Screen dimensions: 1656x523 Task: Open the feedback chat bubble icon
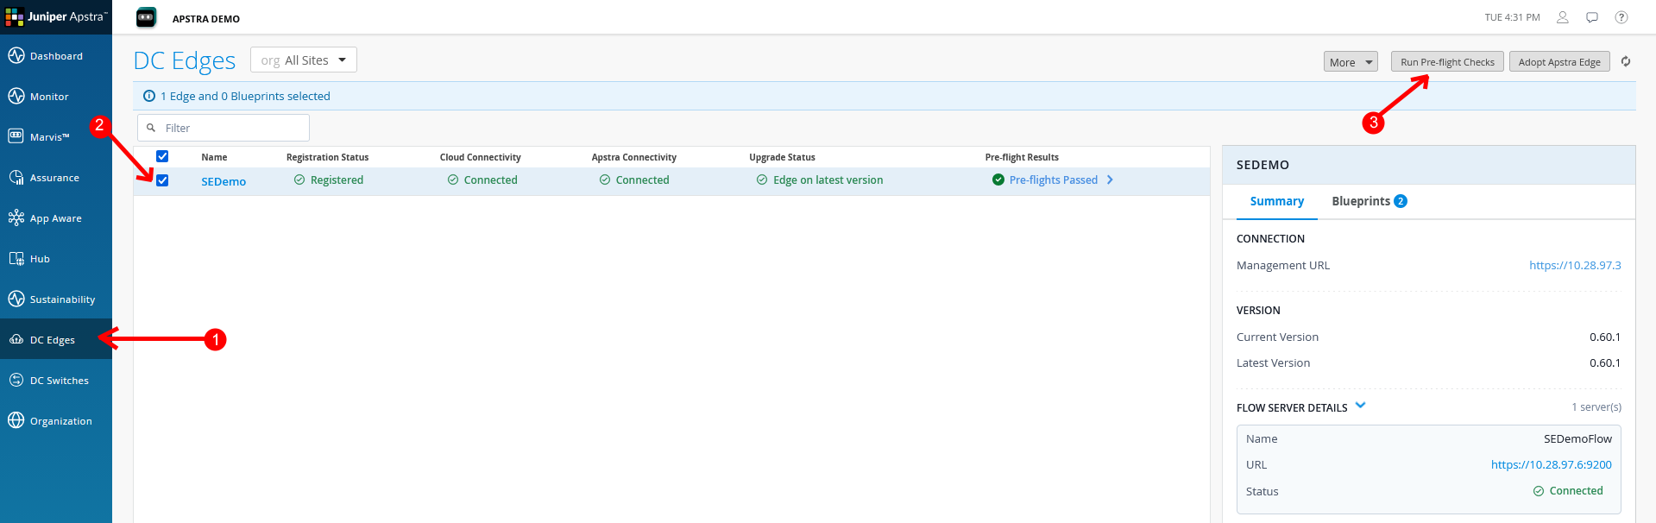pos(1592,17)
